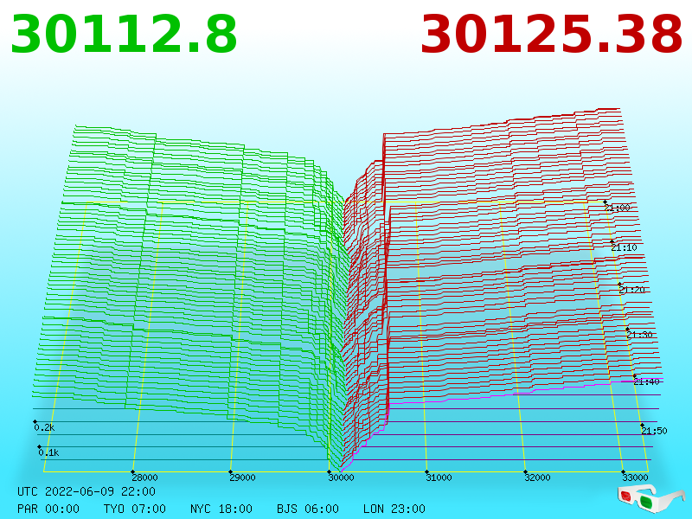Click the 30000 price axis label
The height and width of the screenshot is (519, 692).
coord(341,477)
